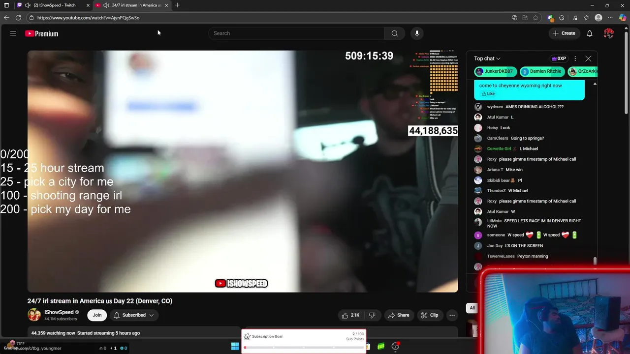Image resolution: width=630 pixels, height=354 pixels.
Task: Open the 0XP chat points badge
Action: 558,59
